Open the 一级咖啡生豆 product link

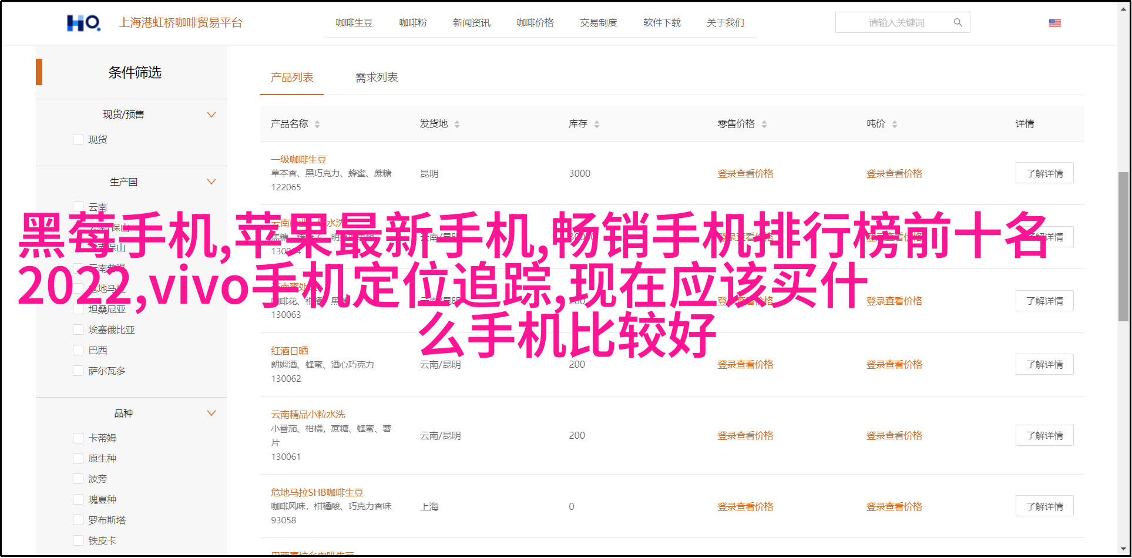click(298, 159)
